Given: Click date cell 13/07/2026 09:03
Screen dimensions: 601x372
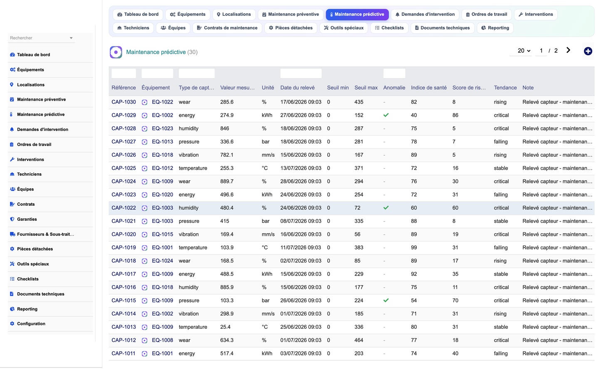Looking at the screenshot, I should (x=301, y=168).
